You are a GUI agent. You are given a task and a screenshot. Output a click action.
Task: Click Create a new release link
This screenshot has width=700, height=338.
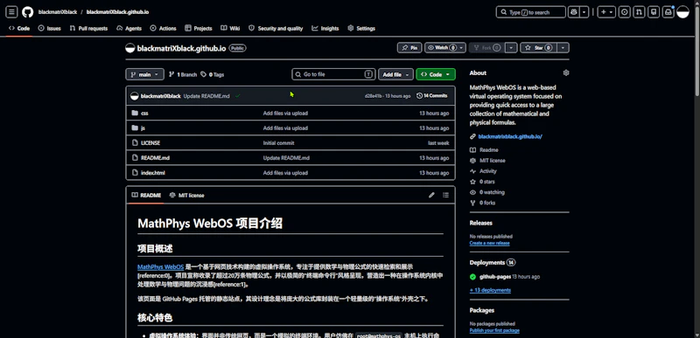[489, 243]
